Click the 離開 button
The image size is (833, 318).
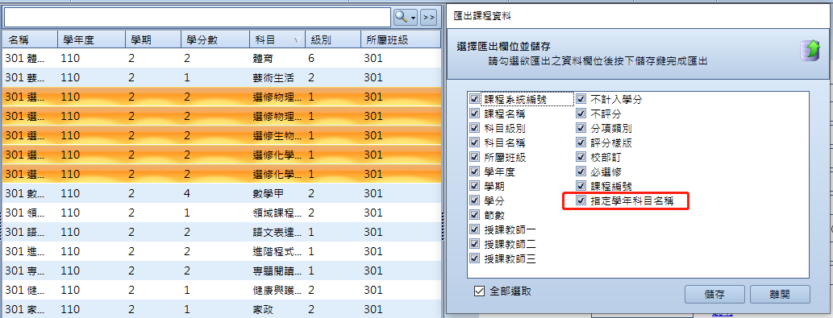coord(780,295)
